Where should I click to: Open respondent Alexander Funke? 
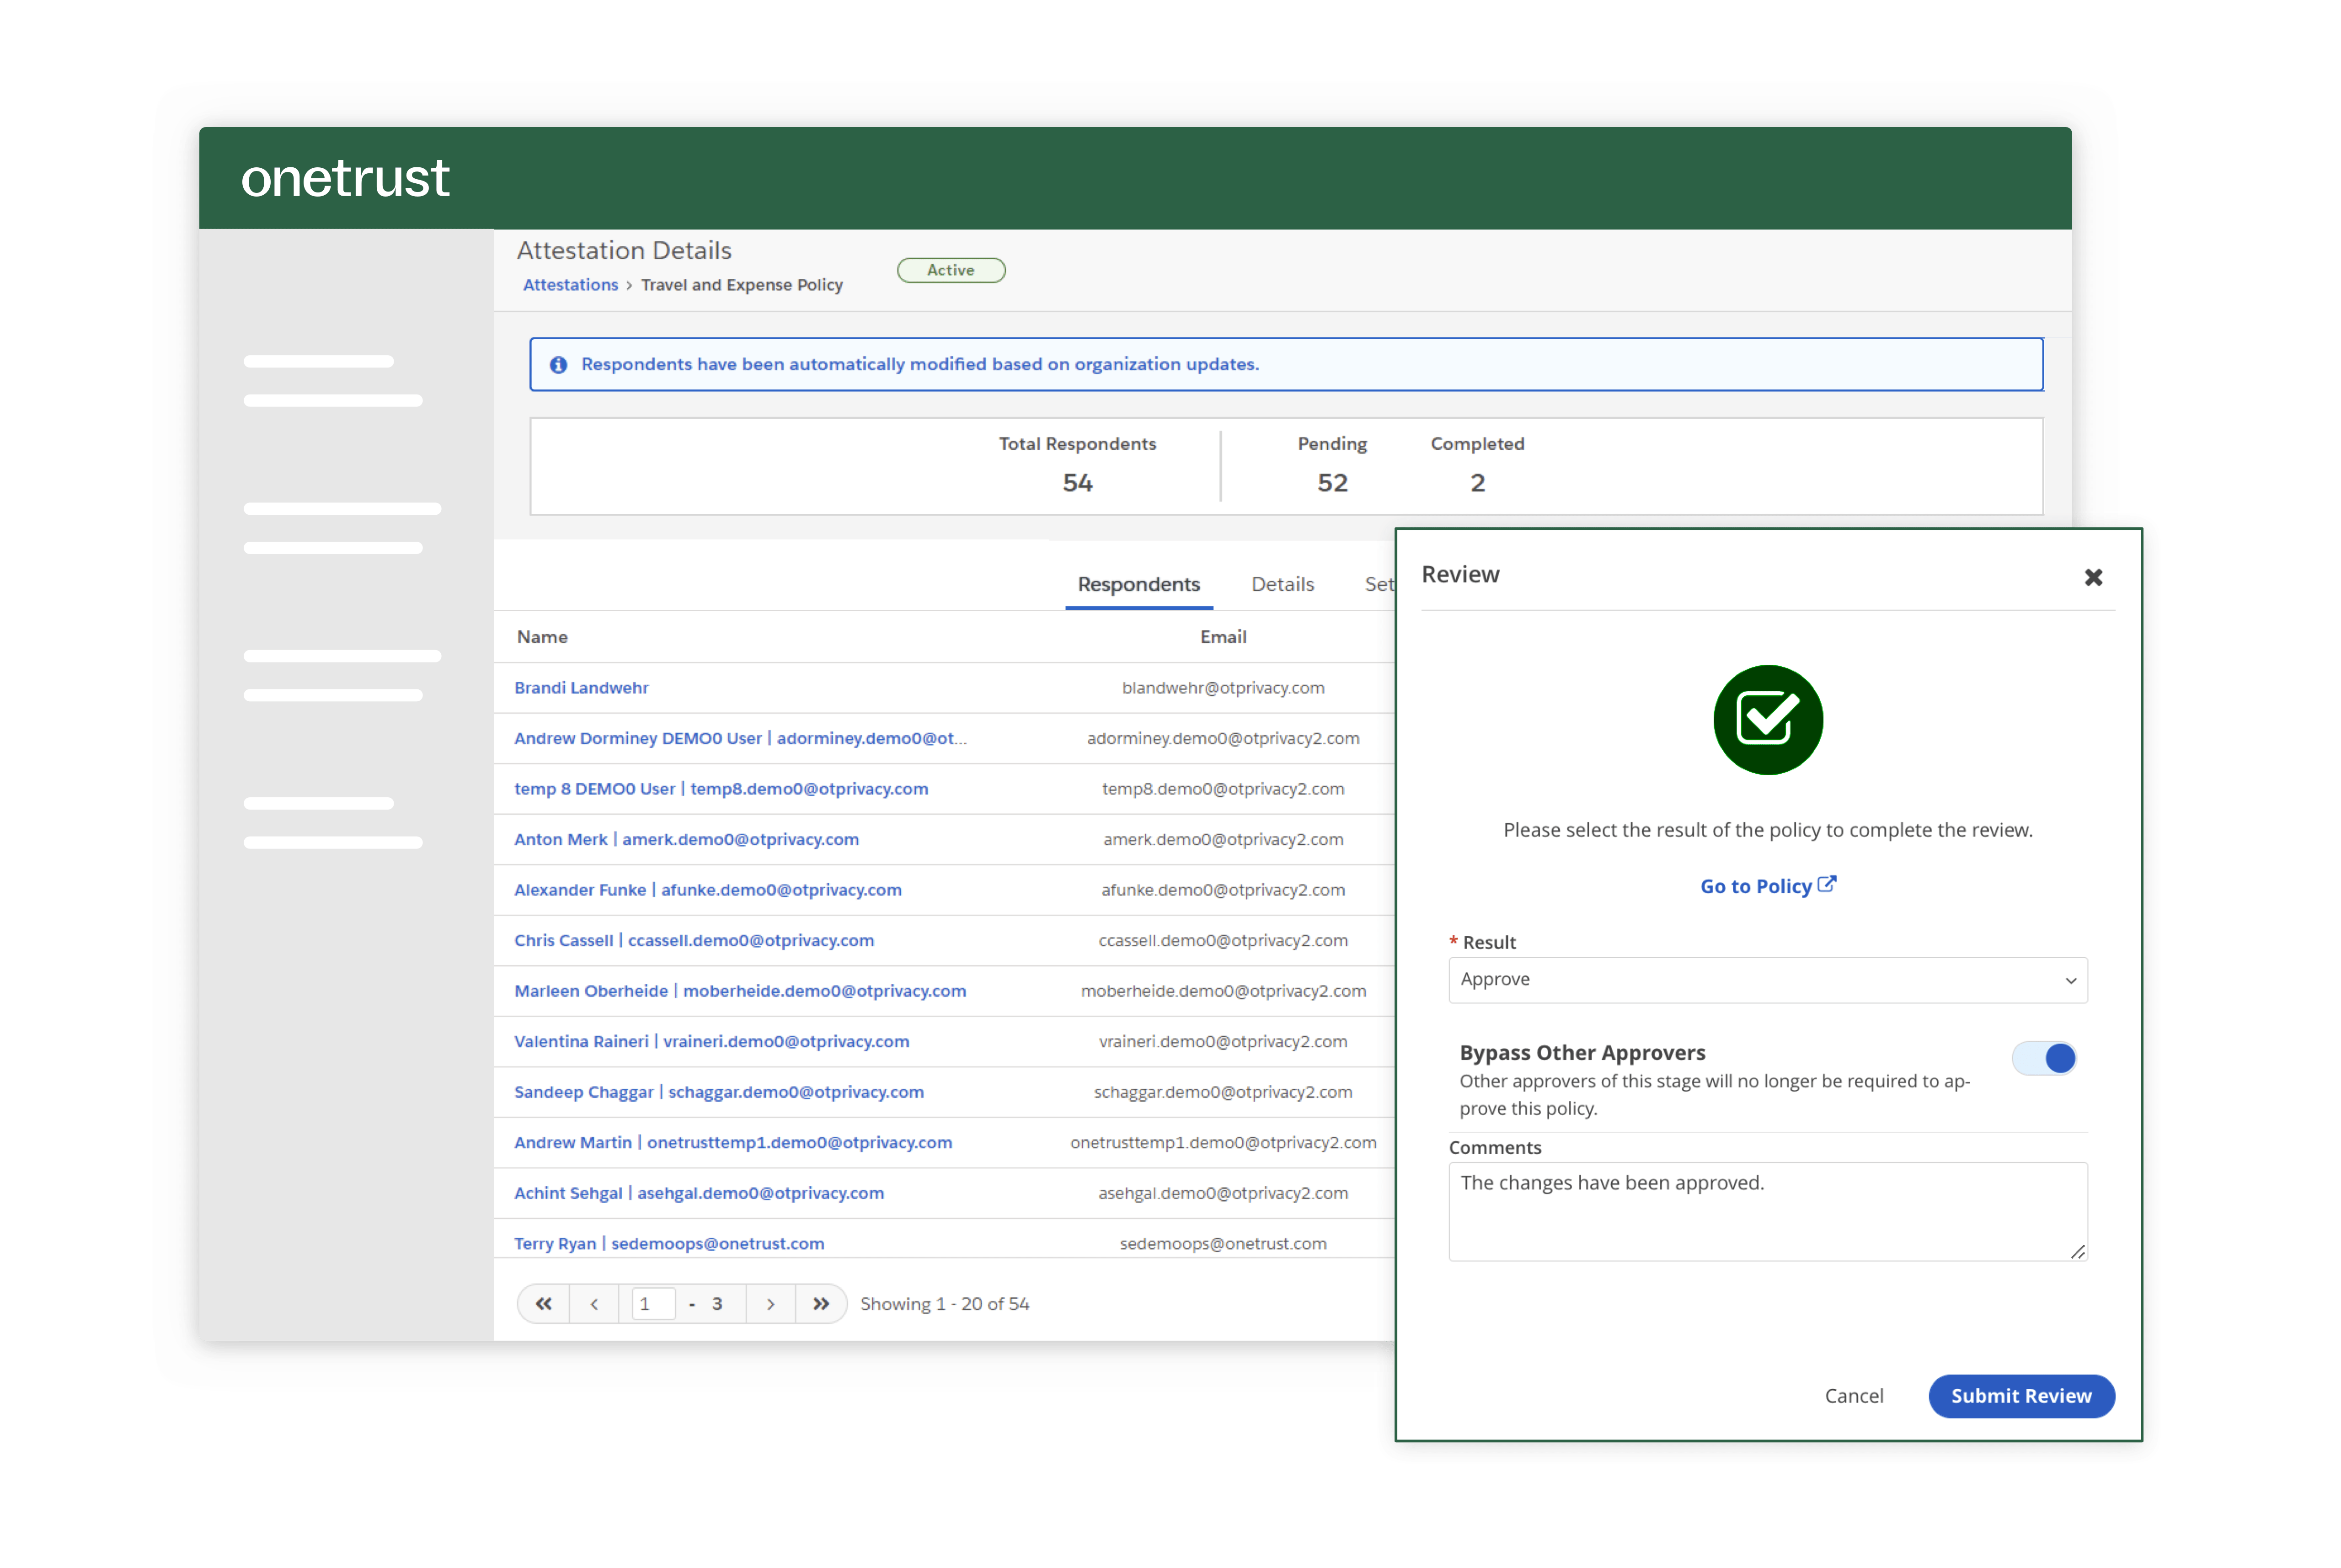(708, 890)
